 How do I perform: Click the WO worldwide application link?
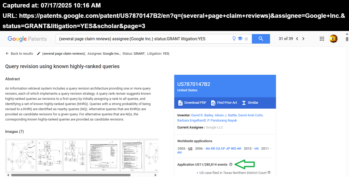click(233, 149)
